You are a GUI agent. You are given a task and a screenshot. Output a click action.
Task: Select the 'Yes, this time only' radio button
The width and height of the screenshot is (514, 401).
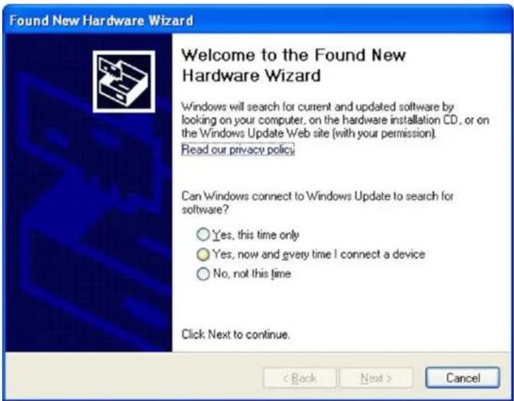[203, 234]
